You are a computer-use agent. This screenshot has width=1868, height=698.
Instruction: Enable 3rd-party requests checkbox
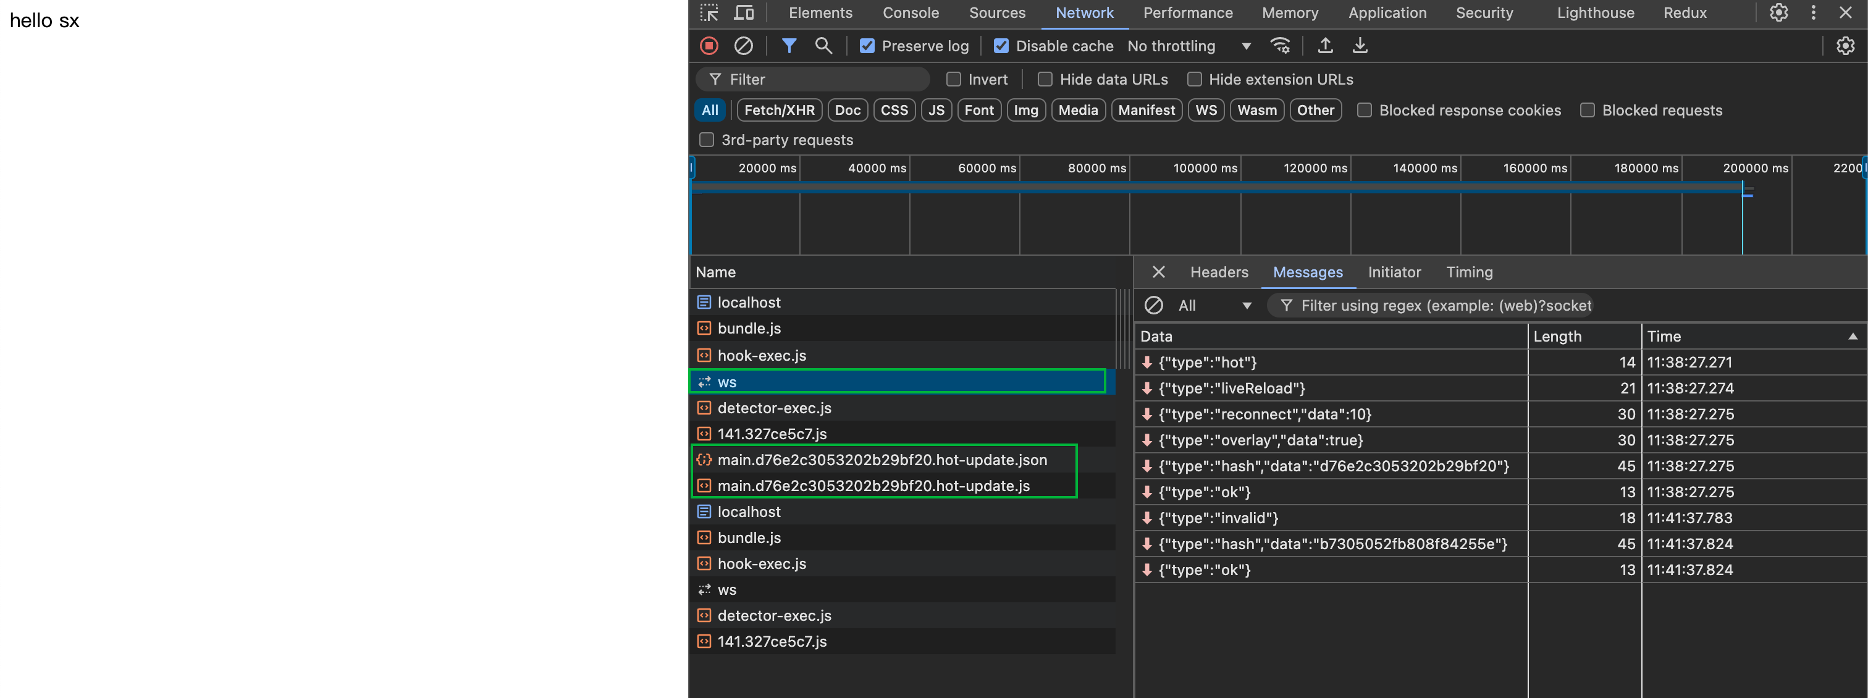(706, 140)
